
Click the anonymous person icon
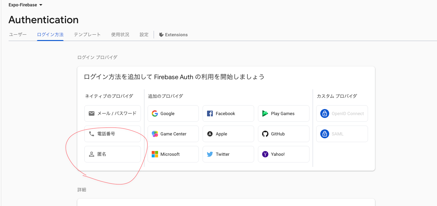pos(92,154)
